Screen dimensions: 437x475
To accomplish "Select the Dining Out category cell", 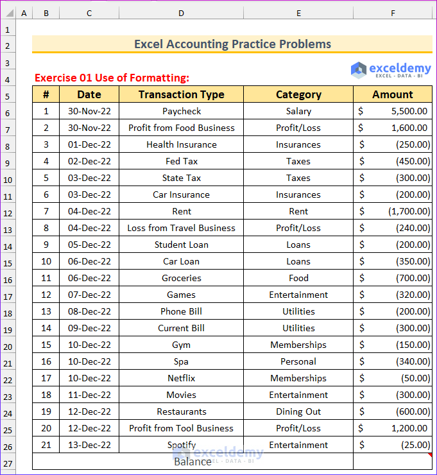I will pyautogui.click(x=298, y=411).
